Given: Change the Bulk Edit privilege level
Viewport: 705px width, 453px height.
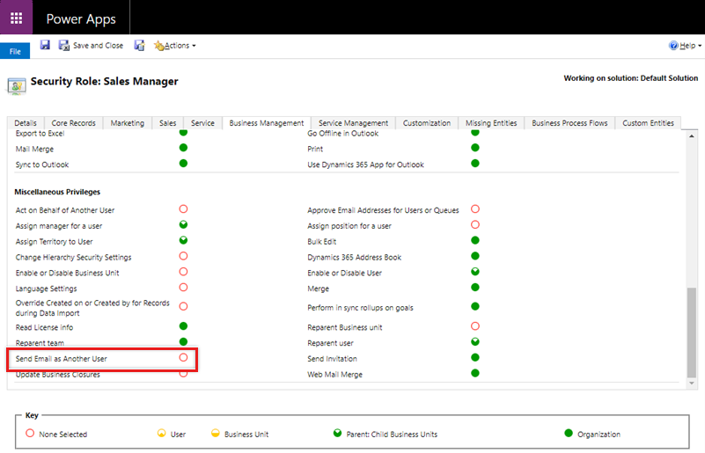Looking at the screenshot, I should tap(475, 240).
